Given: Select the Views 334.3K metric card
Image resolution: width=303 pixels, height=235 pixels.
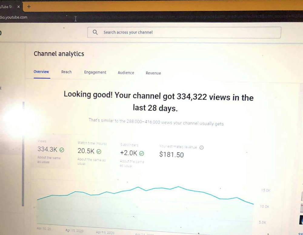Looking at the screenshot, I should (x=51, y=151).
